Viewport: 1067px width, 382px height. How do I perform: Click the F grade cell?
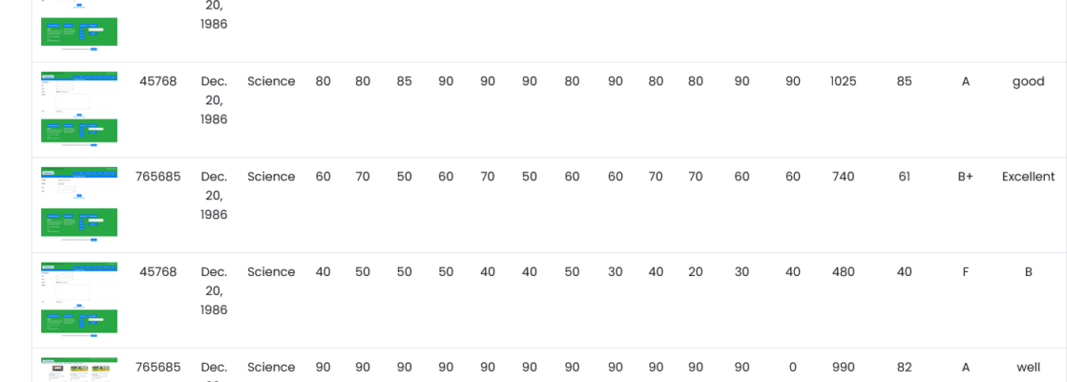[x=965, y=272]
